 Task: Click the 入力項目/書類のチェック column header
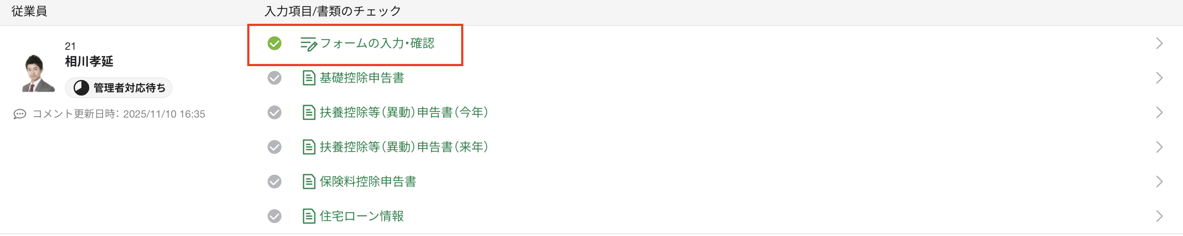(333, 11)
